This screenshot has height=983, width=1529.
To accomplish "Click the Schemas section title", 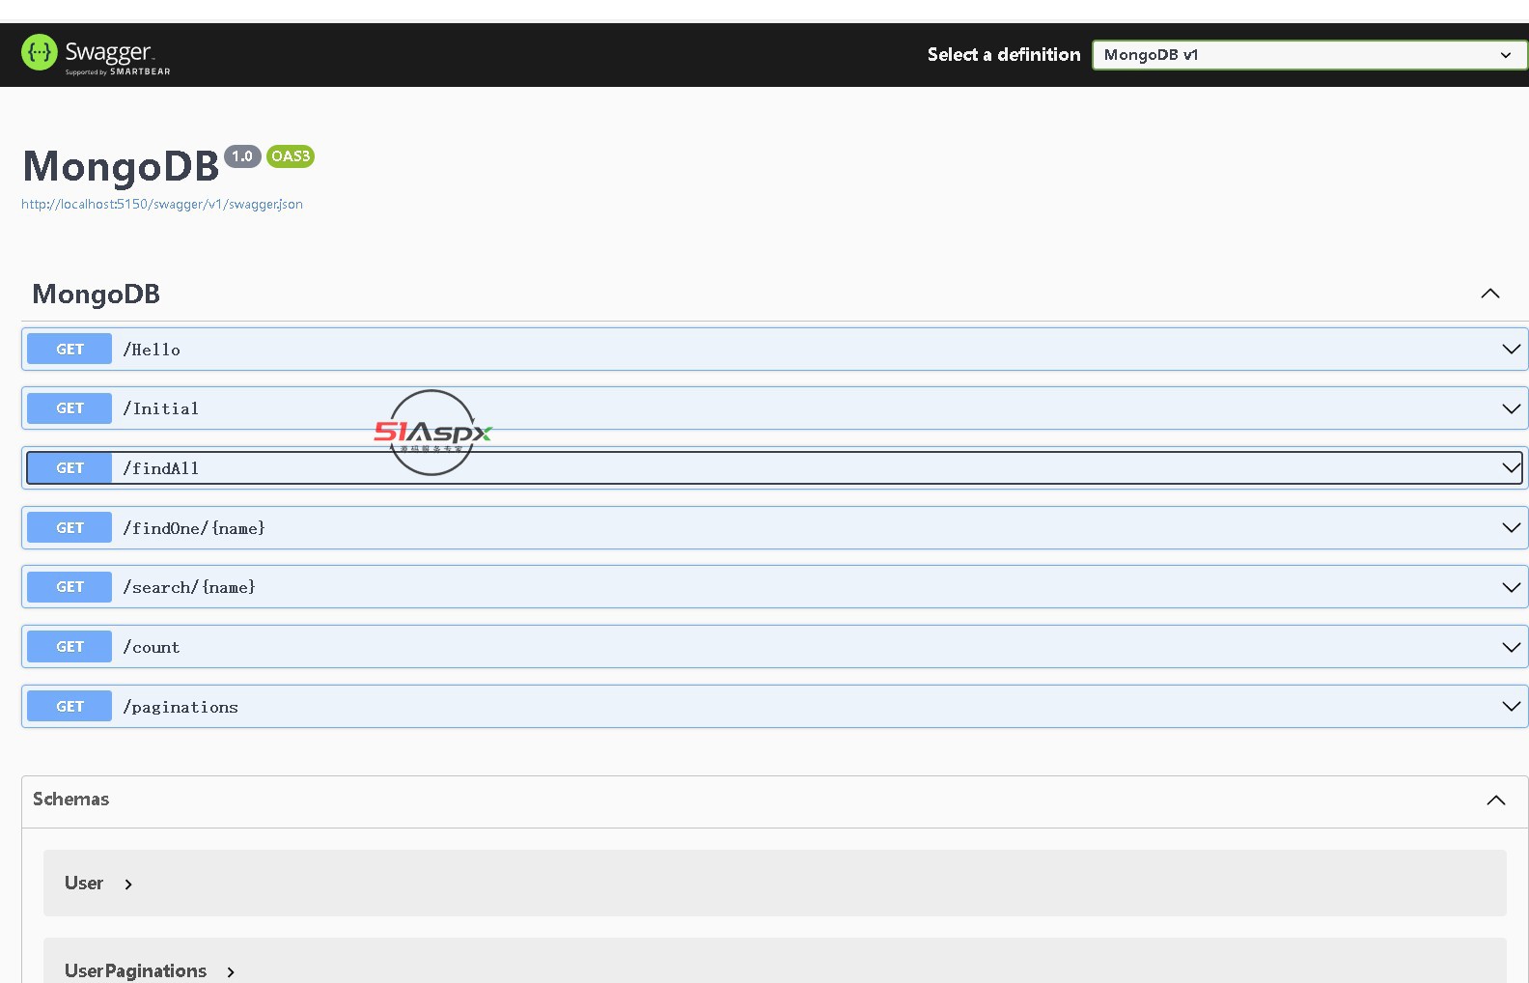I will (71, 800).
